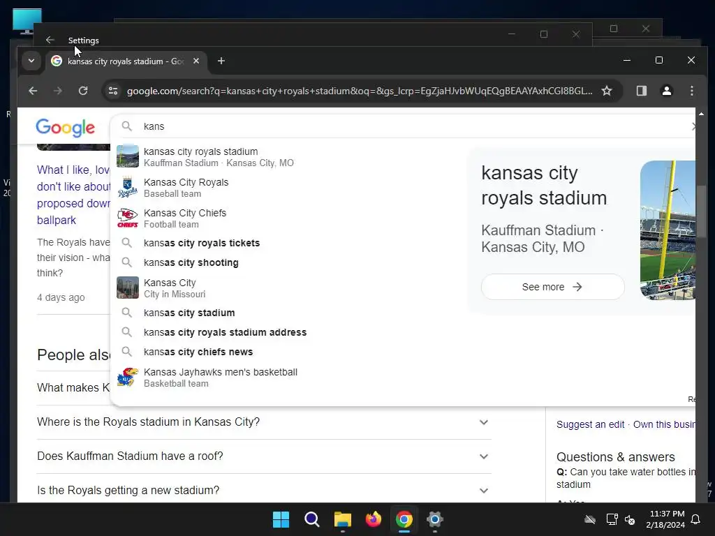Click the Chrome back navigation arrow
Screen dimensions: 715x536
[33, 91]
